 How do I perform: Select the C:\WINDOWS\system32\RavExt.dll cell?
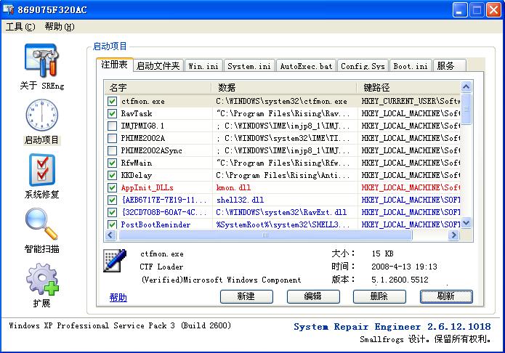click(x=281, y=212)
